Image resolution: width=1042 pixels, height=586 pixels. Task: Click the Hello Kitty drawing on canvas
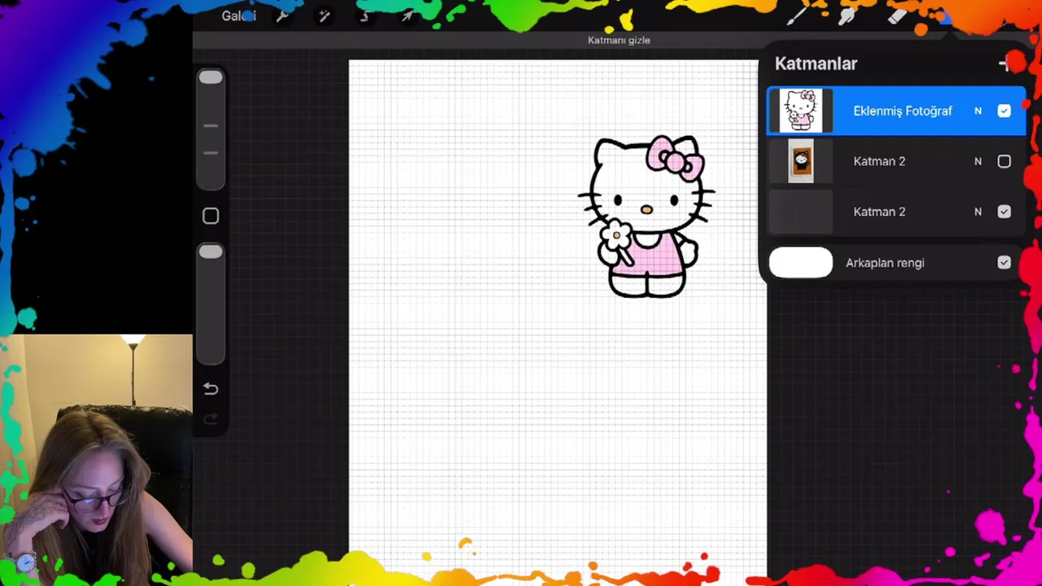click(x=646, y=216)
